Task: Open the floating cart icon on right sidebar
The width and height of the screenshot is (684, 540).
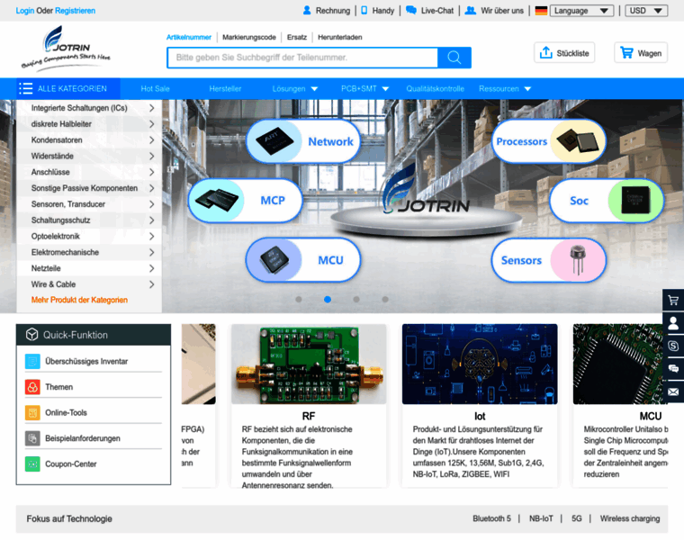Action: [673, 300]
